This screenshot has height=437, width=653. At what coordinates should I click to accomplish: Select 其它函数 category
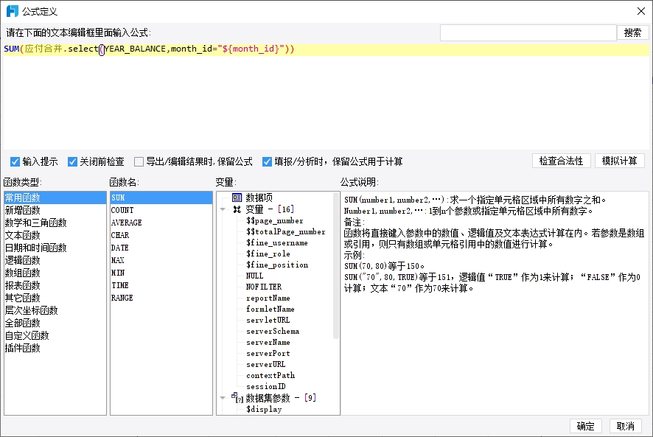pyautogui.click(x=55, y=298)
